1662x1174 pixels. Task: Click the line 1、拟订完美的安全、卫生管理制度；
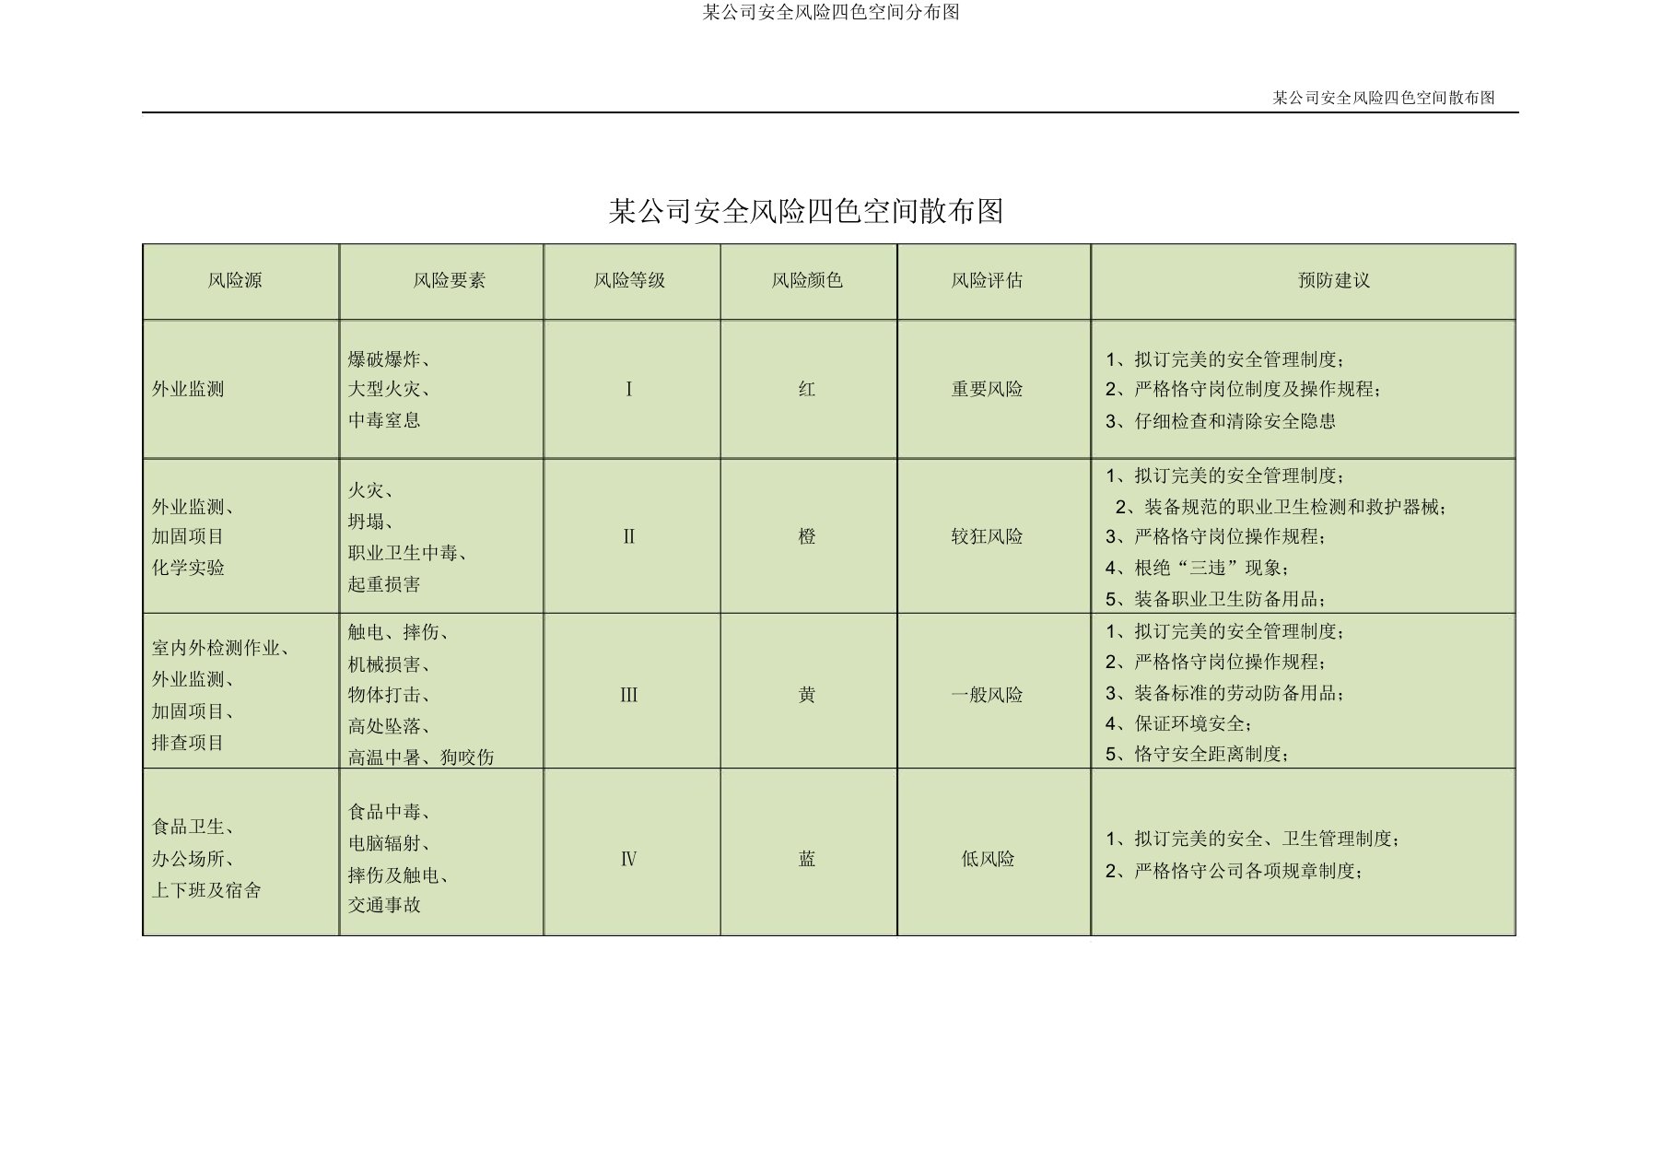pos(1254,839)
